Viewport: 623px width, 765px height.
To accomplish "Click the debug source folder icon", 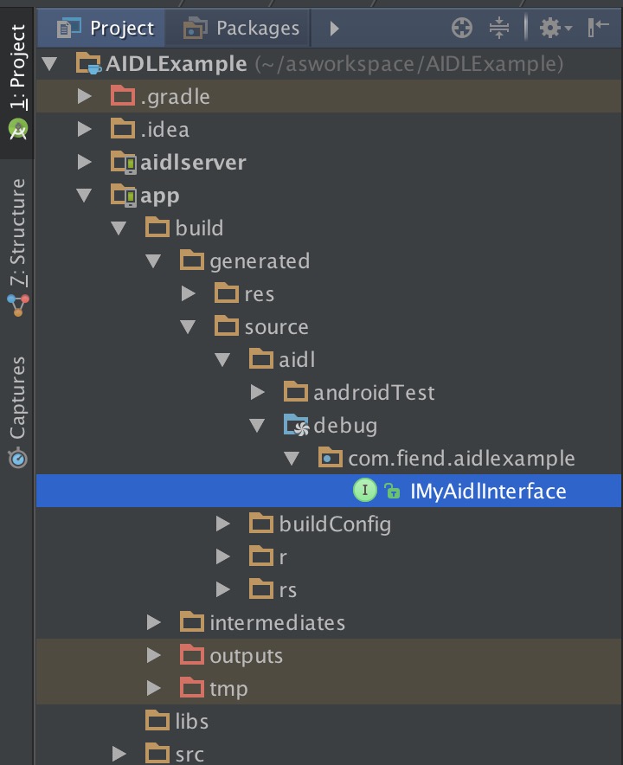I will pos(296,426).
